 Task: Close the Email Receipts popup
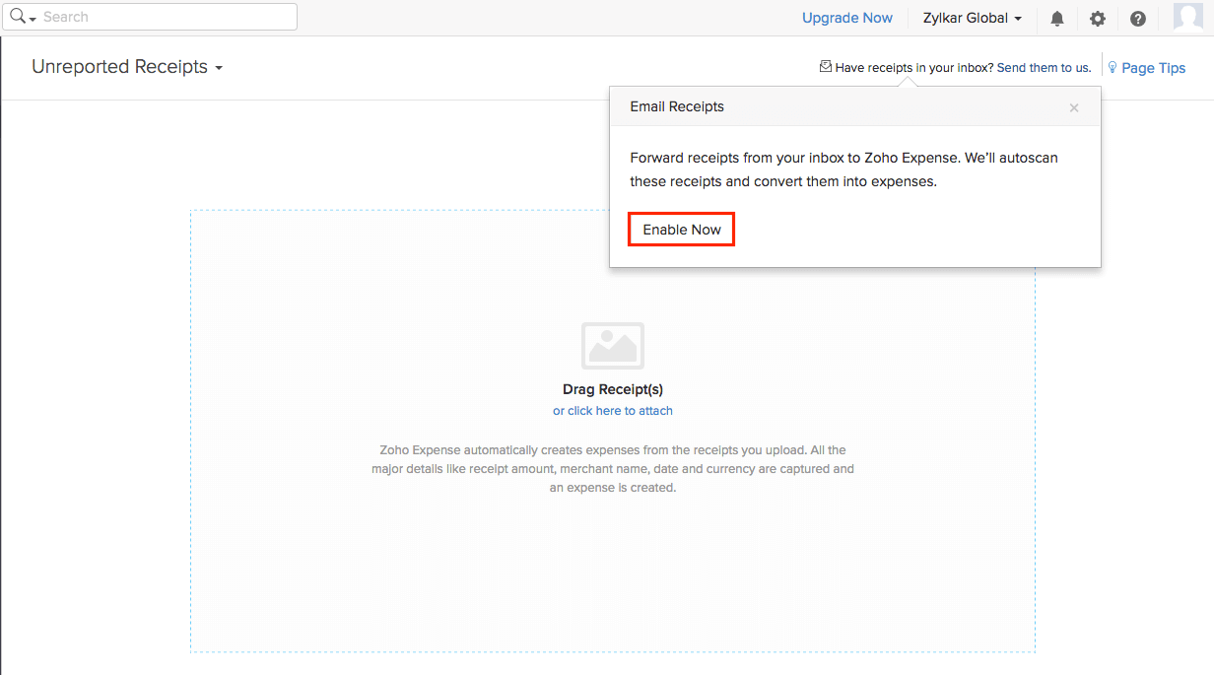coord(1074,107)
